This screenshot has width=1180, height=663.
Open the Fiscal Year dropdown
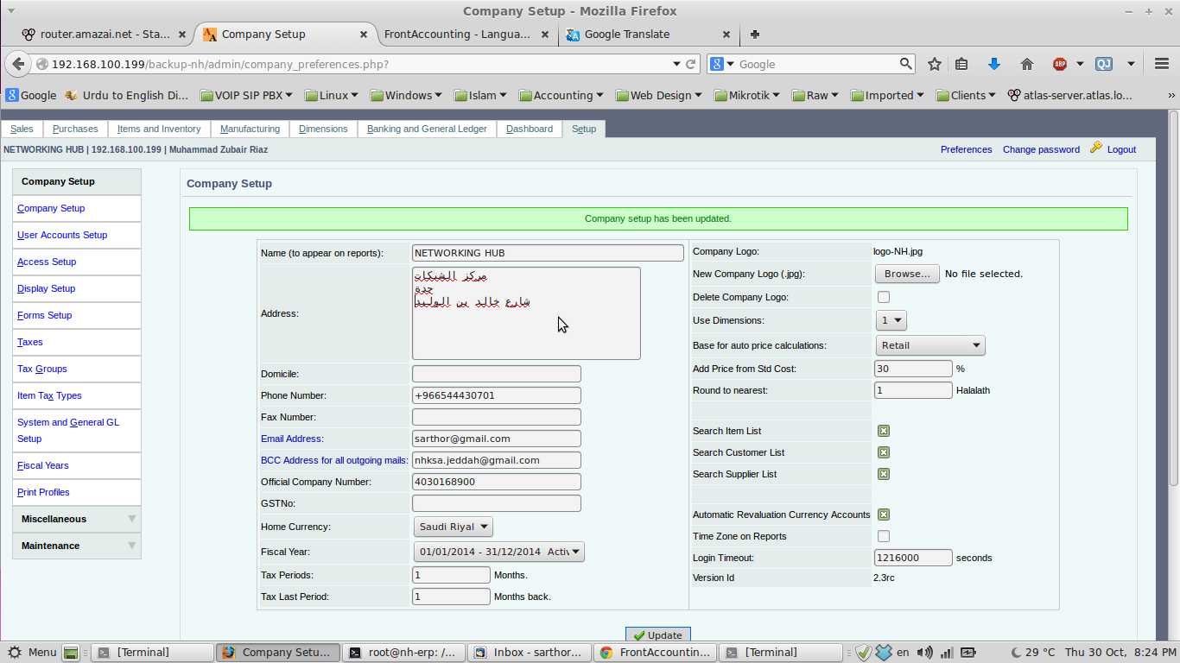pyautogui.click(x=499, y=552)
